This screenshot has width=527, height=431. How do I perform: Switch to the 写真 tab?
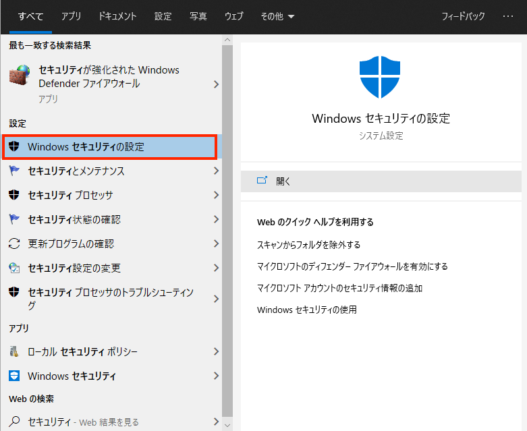coord(198,16)
